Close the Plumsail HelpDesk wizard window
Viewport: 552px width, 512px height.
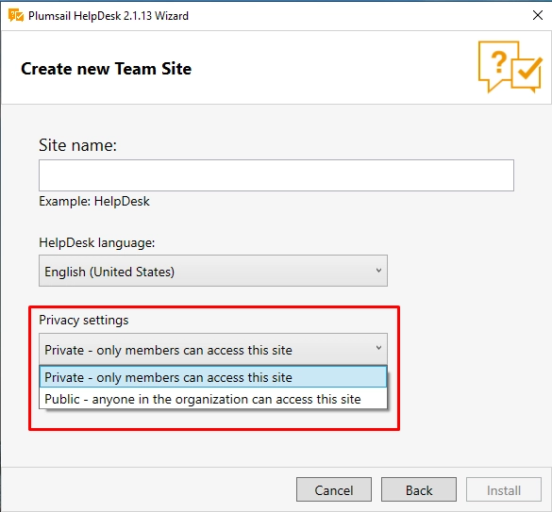click(538, 15)
